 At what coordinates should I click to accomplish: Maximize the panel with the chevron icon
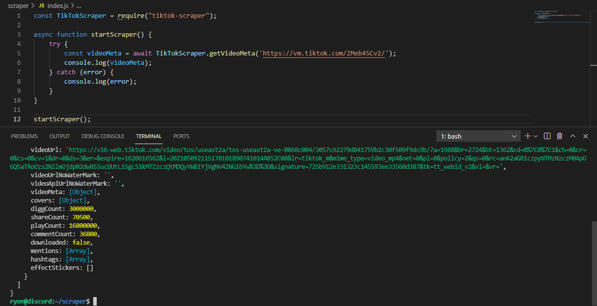(573, 136)
